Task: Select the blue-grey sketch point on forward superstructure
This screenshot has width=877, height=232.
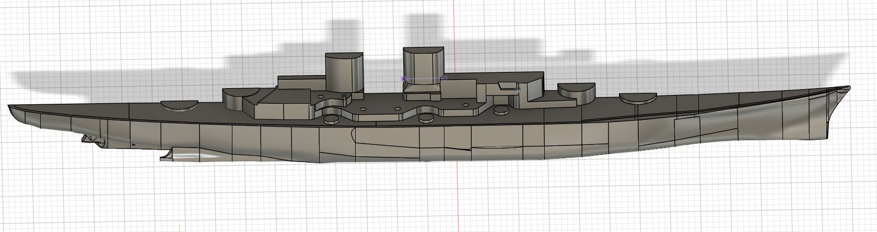Action: [518, 90]
